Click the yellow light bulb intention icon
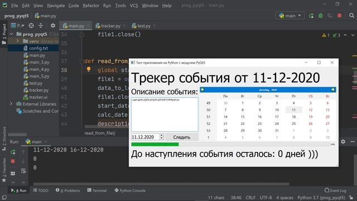The height and width of the screenshot is (201, 357). 89,69
